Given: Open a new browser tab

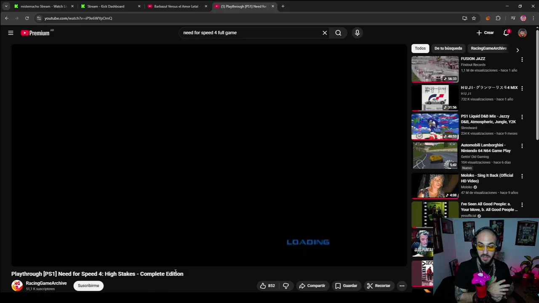Looking at the screenshot, I should tap(283, 6).
